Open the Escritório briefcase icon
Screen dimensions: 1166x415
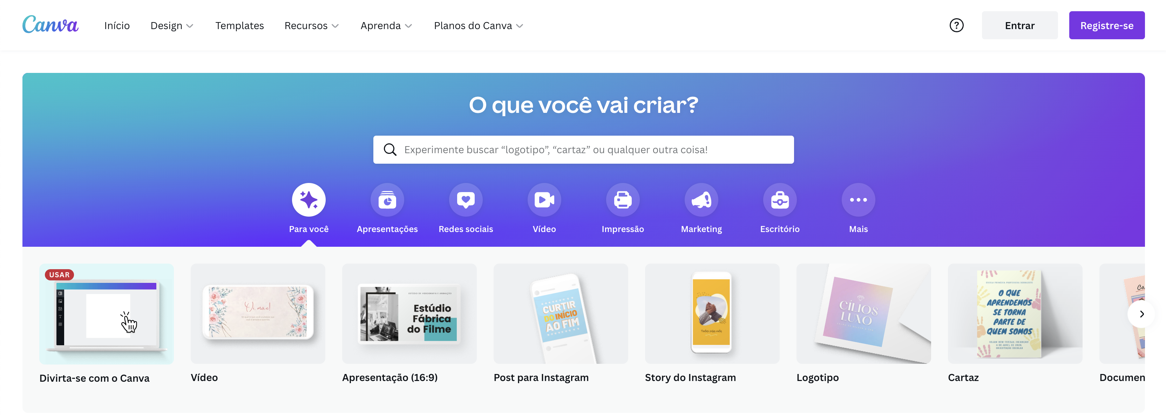click(780, 199)
